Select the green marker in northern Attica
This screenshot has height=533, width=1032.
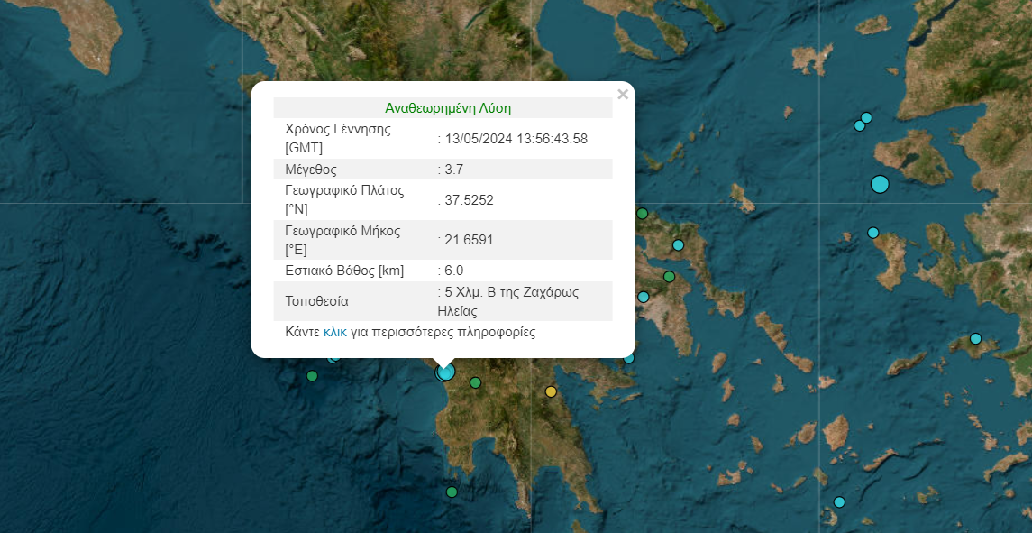[669, 277]
